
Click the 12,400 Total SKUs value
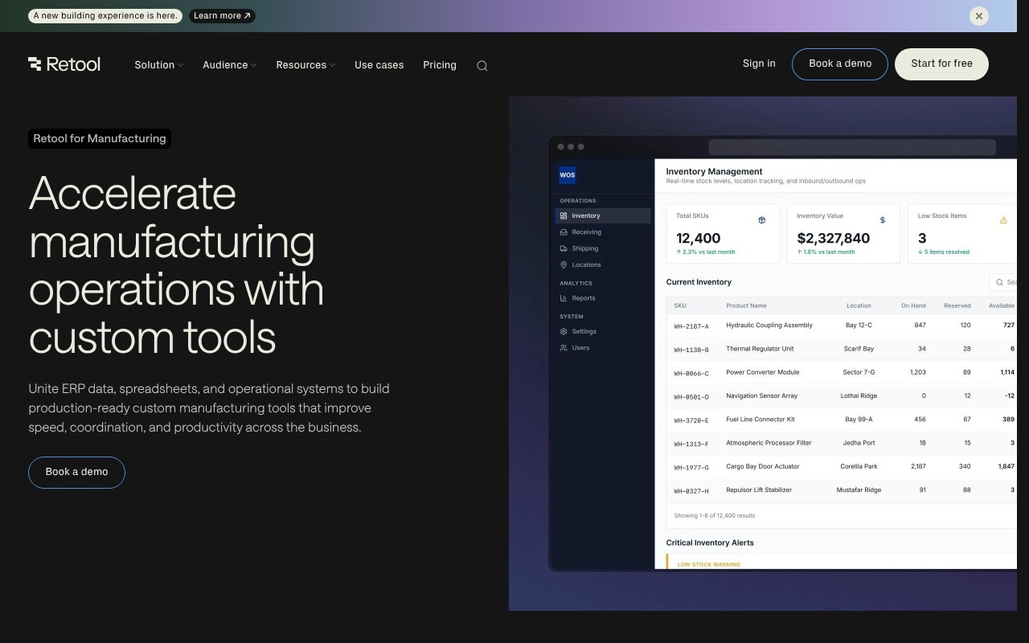click(x=698, y=238)
